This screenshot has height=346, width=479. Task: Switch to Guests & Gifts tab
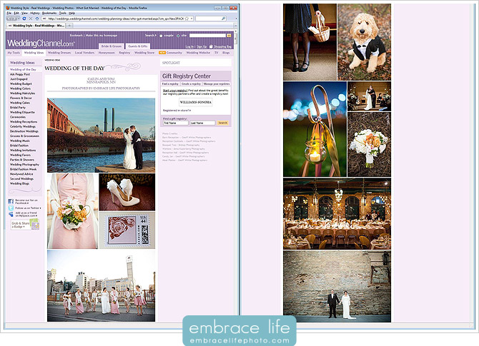pos(138,46)
